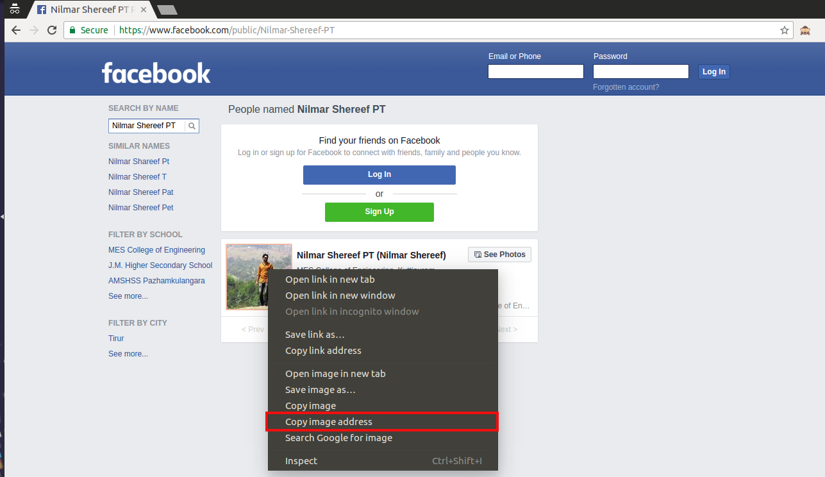The image size is (825, 477).
Task: Bookmark this page with the star icon
Action: click(x=784, y=30)
